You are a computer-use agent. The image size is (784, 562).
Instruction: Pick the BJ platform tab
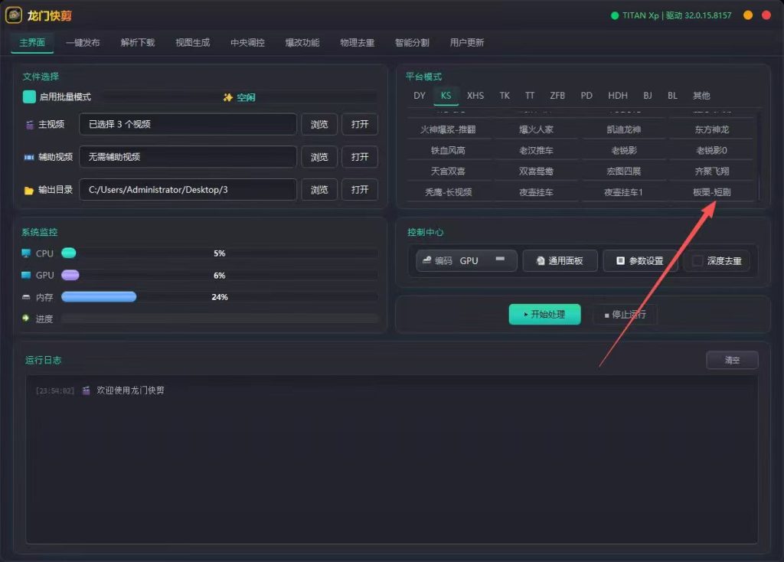(648, 96)
